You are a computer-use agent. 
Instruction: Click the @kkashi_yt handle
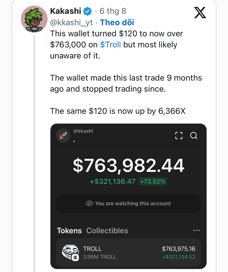(x=71, y=23)
